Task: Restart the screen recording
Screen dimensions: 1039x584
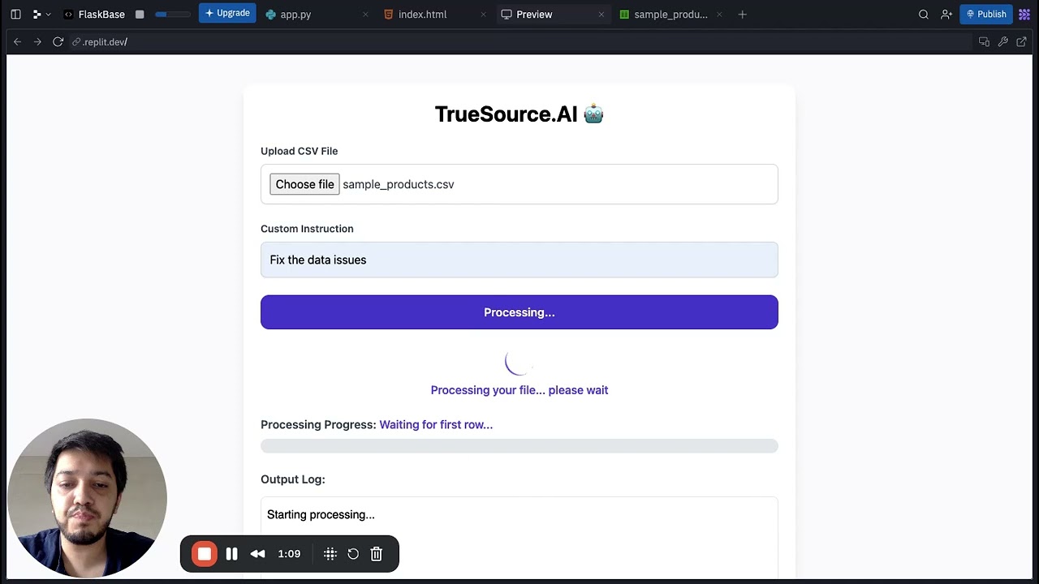Action: tap(353, 554)
